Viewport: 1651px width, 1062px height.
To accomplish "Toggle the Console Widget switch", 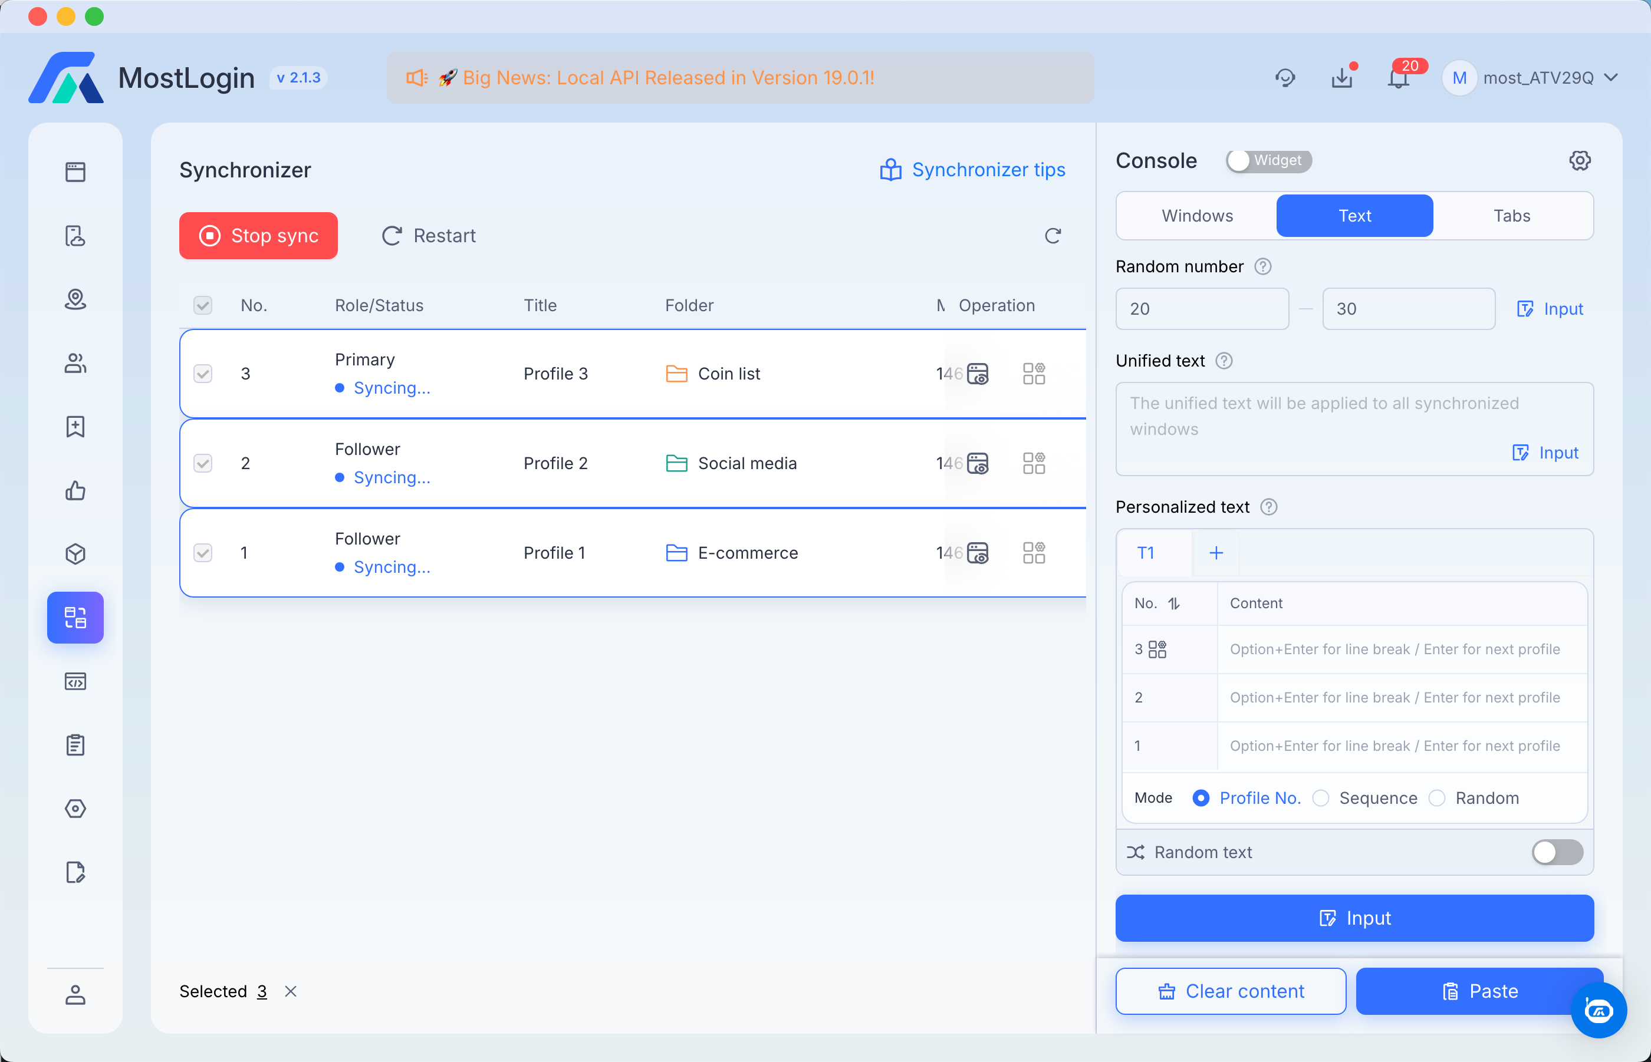I will click(1269, 161).
